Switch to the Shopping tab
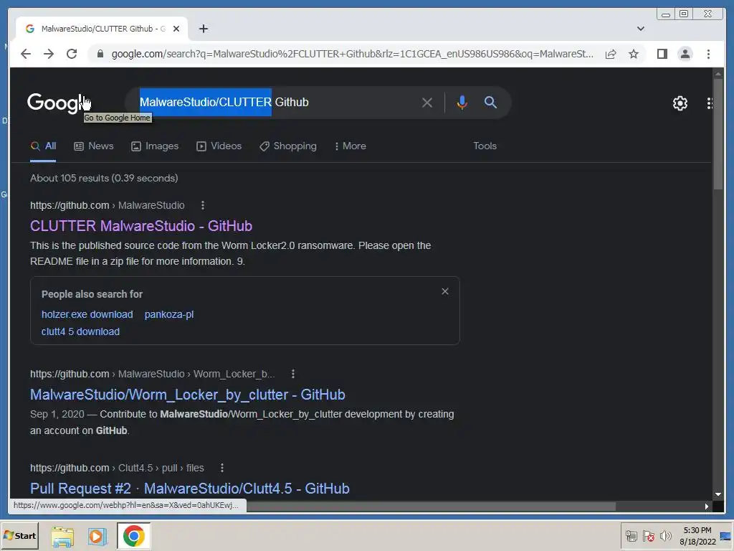The width and height of the screenshot is (734, 551). pos(288,146)
